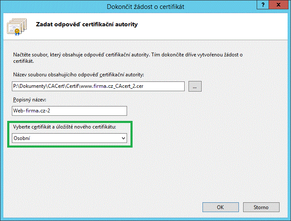Screen dimensions: 291x221
Task: Click the "Dokončit žádost o certifikát" title bar
Action: [x=145, y=6]
